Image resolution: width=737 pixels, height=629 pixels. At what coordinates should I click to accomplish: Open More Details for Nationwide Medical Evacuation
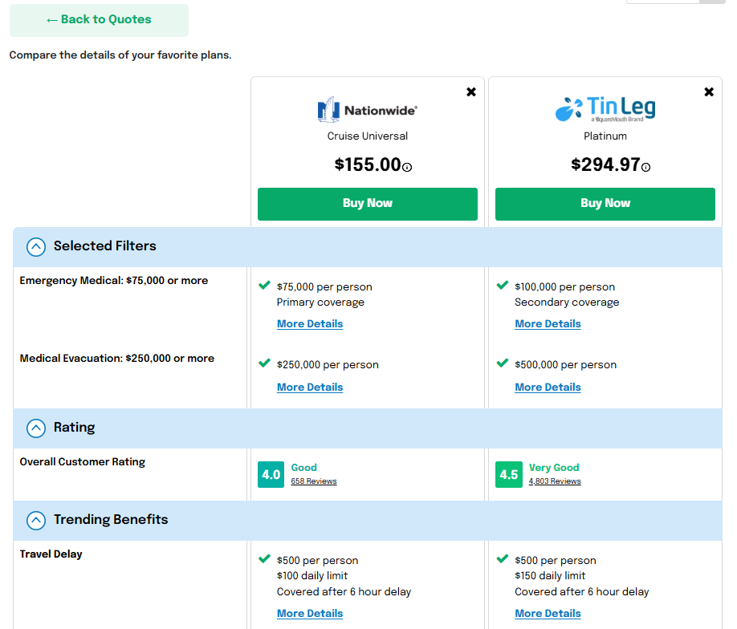click(310, 387)
